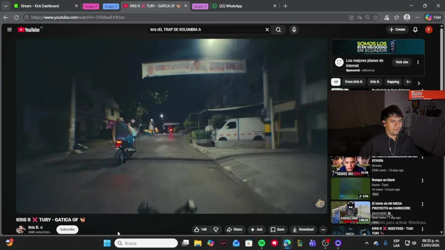Click the YouTube search magnifier button

click(278, 30)
